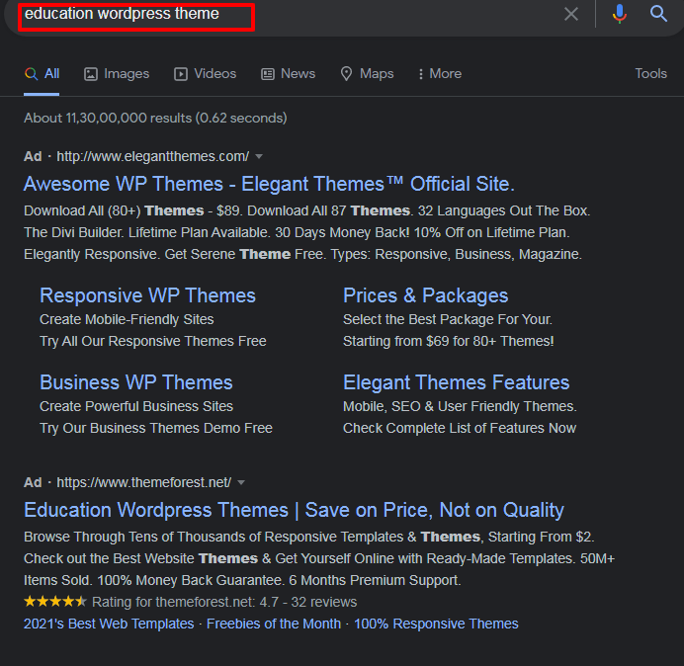Open 100% Responsive Themes link

436,624
